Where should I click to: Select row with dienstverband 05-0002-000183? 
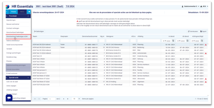pos(120,47)
